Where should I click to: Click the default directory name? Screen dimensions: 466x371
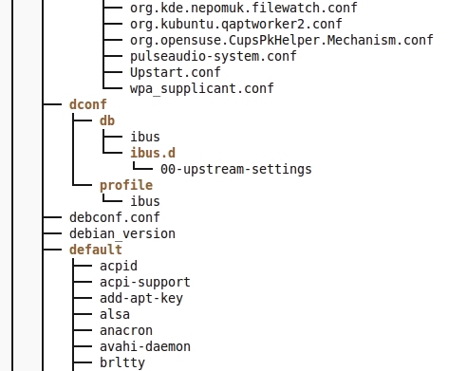pos(96,250)
